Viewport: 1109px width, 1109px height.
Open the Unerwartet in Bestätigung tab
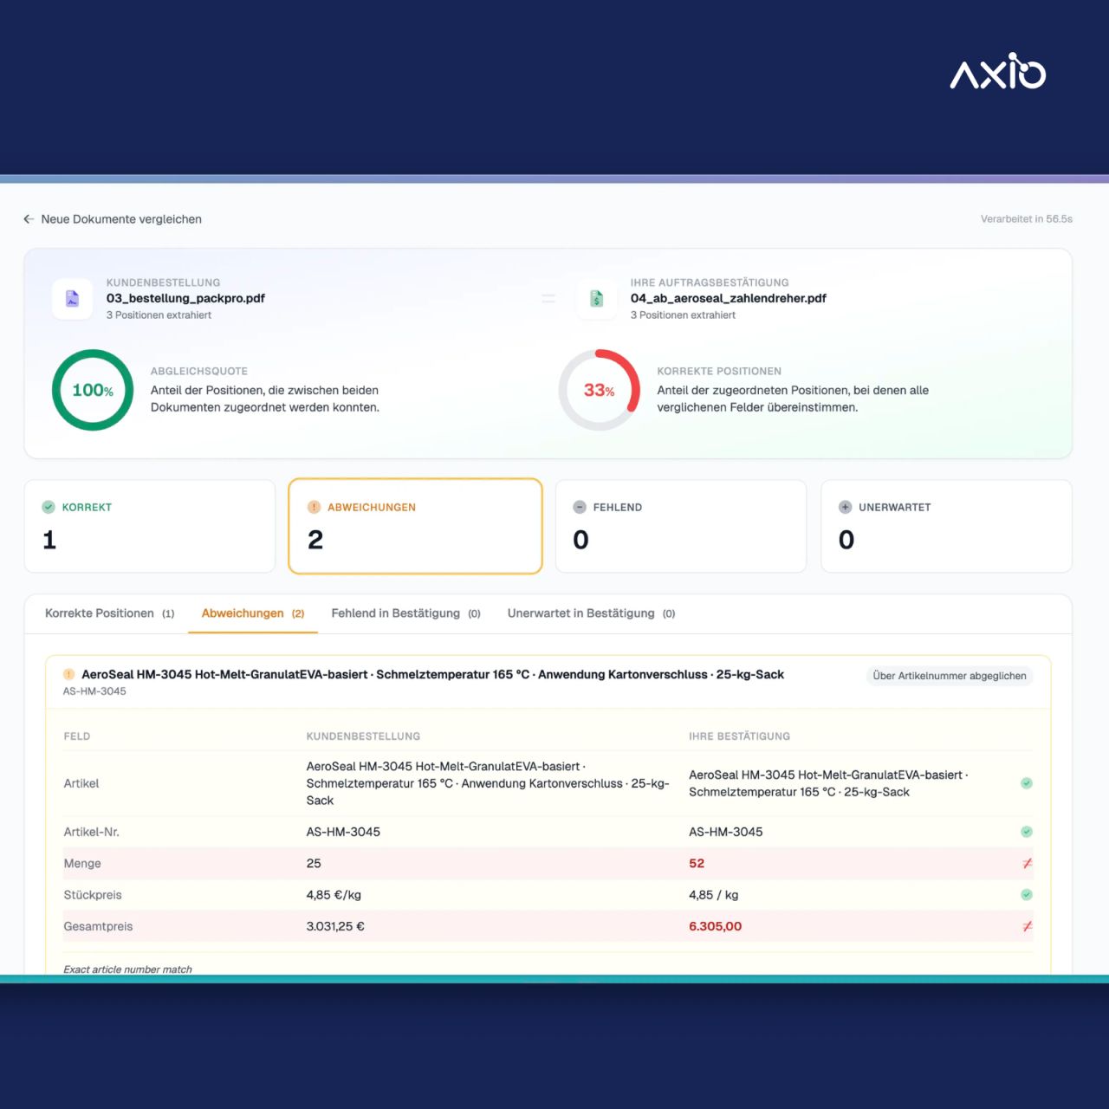click(591, 613)
